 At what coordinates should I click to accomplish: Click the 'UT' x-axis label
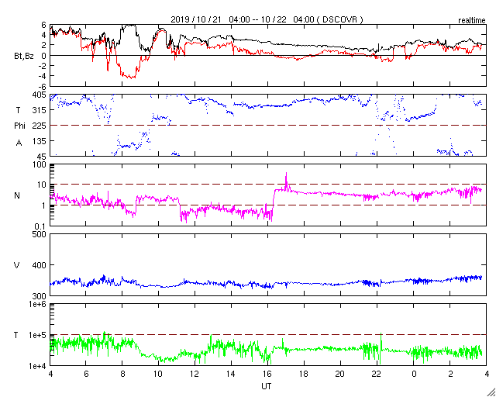(267, 386)
